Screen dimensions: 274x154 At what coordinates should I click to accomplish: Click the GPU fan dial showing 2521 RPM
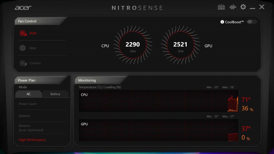coord(180,45)
